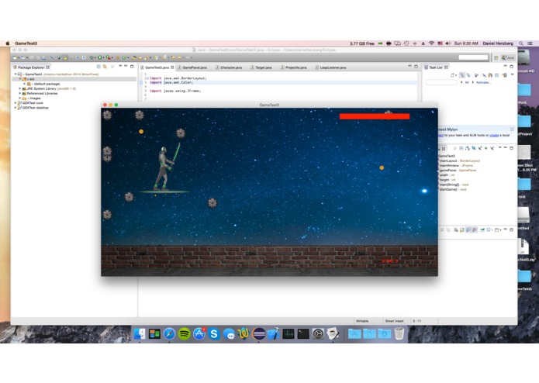
Task: Open Safari from the Dock
Action: click(170, 333)
